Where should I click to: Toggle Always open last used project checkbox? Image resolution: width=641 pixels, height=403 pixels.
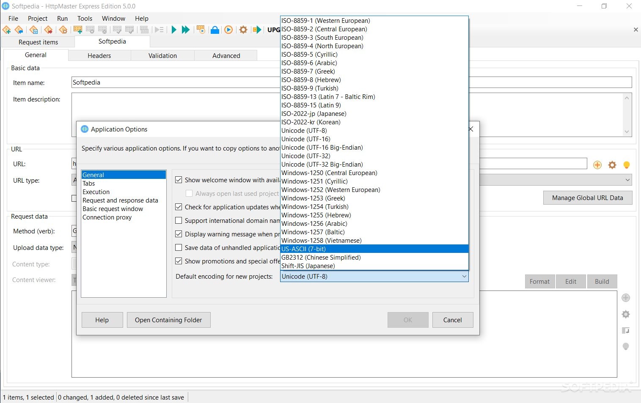coord(189,193)
